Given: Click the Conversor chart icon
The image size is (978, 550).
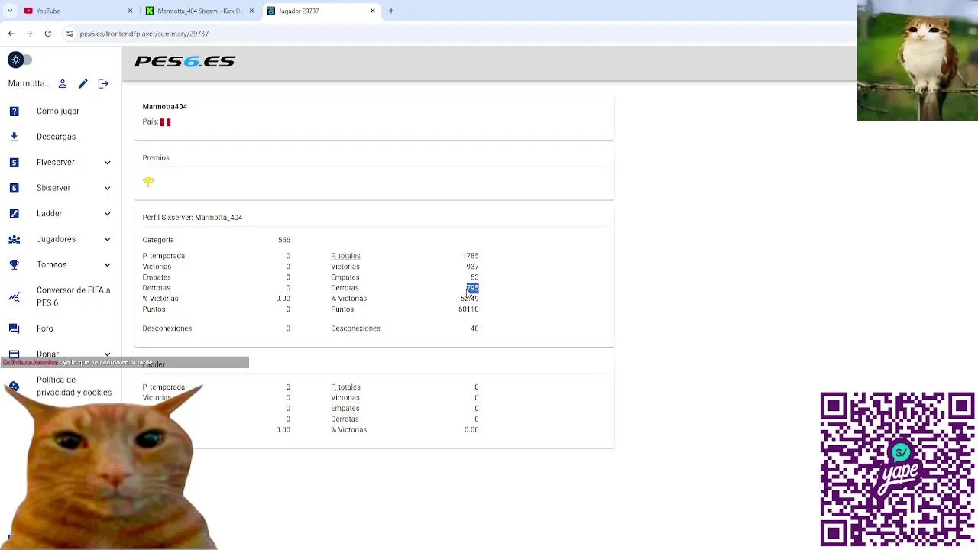Looking at the screenshot, I should (14, 296).
